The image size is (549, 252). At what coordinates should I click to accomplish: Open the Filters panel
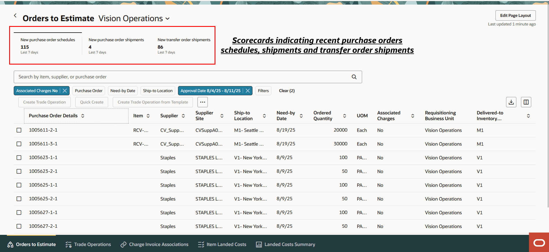pyautogui.click(x=263, y=91)
